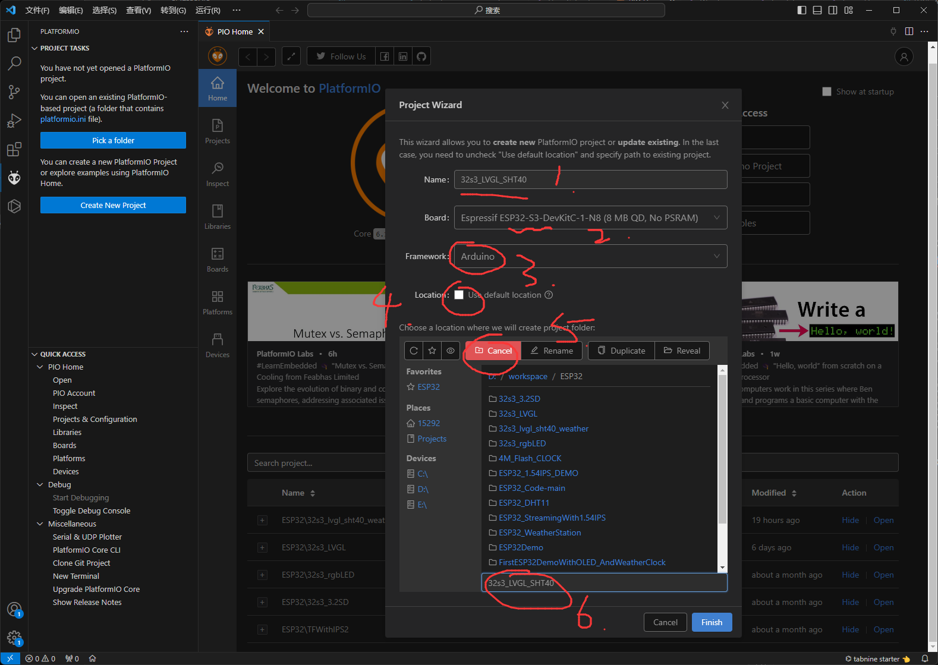The width and height of the screenshot is (938, 665).
Task: Close the Project Wizard dialog X
Action: point(725,105)
